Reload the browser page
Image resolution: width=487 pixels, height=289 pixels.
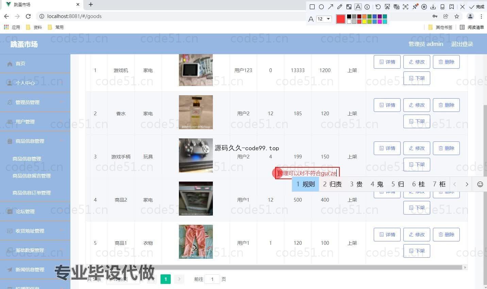(28, 16)
